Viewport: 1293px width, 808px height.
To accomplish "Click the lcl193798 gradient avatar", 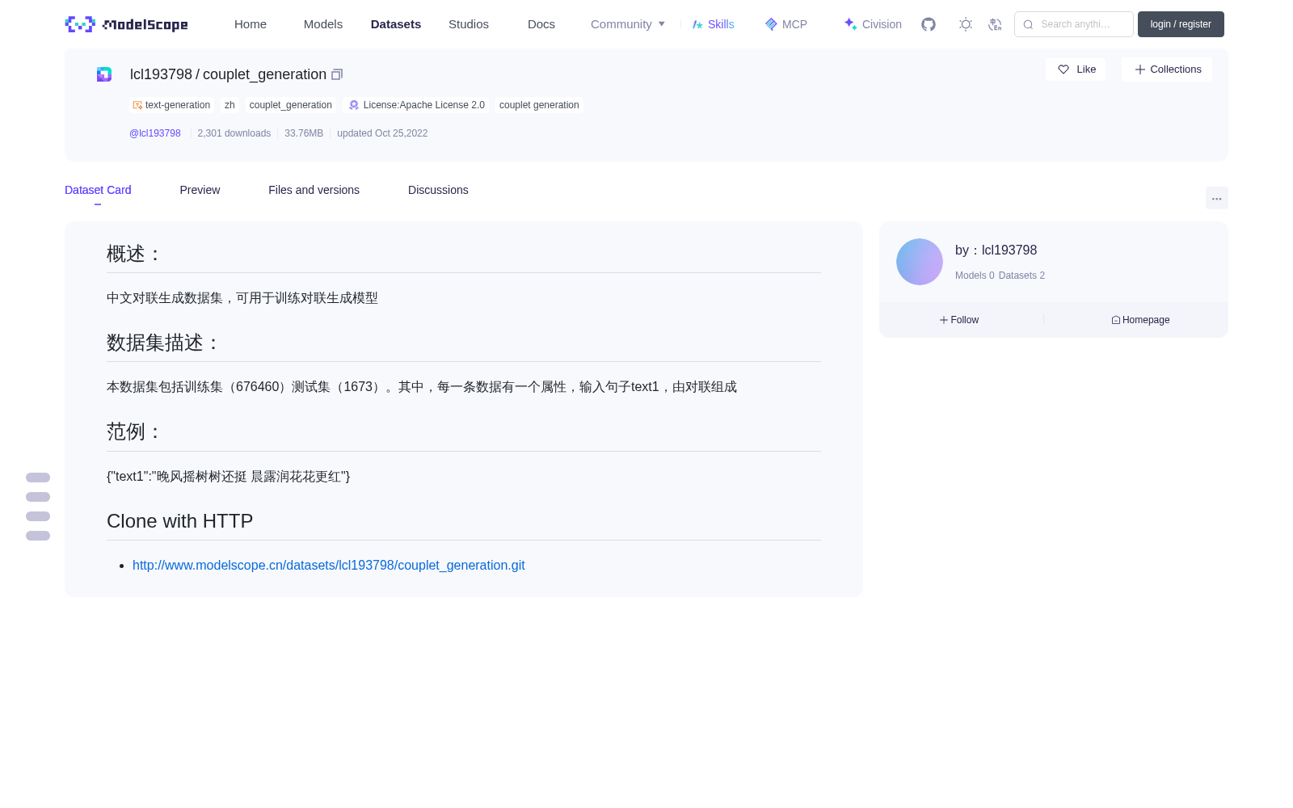I will 920,262.
